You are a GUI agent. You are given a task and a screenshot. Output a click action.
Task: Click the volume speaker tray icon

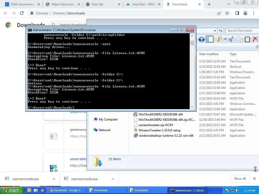(x=237, y=190)
